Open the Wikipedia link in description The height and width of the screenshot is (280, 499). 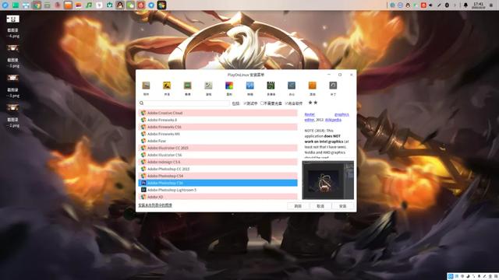[333, 120]
